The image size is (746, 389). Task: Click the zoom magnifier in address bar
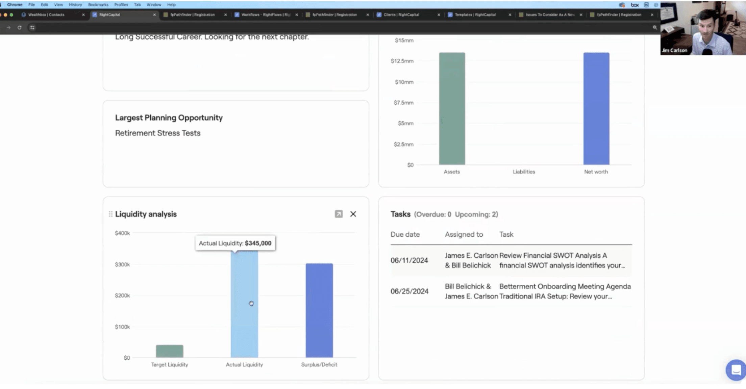click(x=655, y=28)
